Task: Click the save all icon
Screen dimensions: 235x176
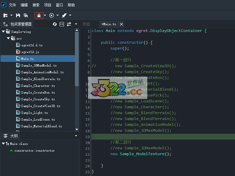Action: click(x=25, y=15)
